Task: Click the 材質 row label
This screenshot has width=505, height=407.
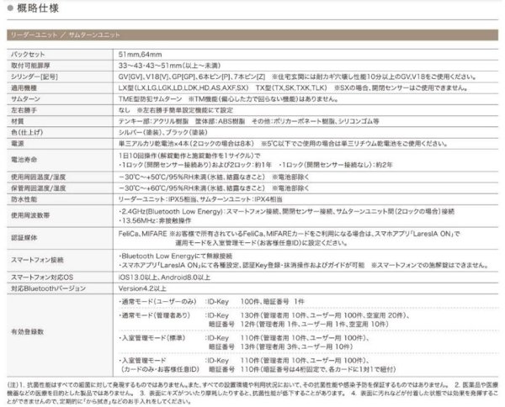Action: 17,119
